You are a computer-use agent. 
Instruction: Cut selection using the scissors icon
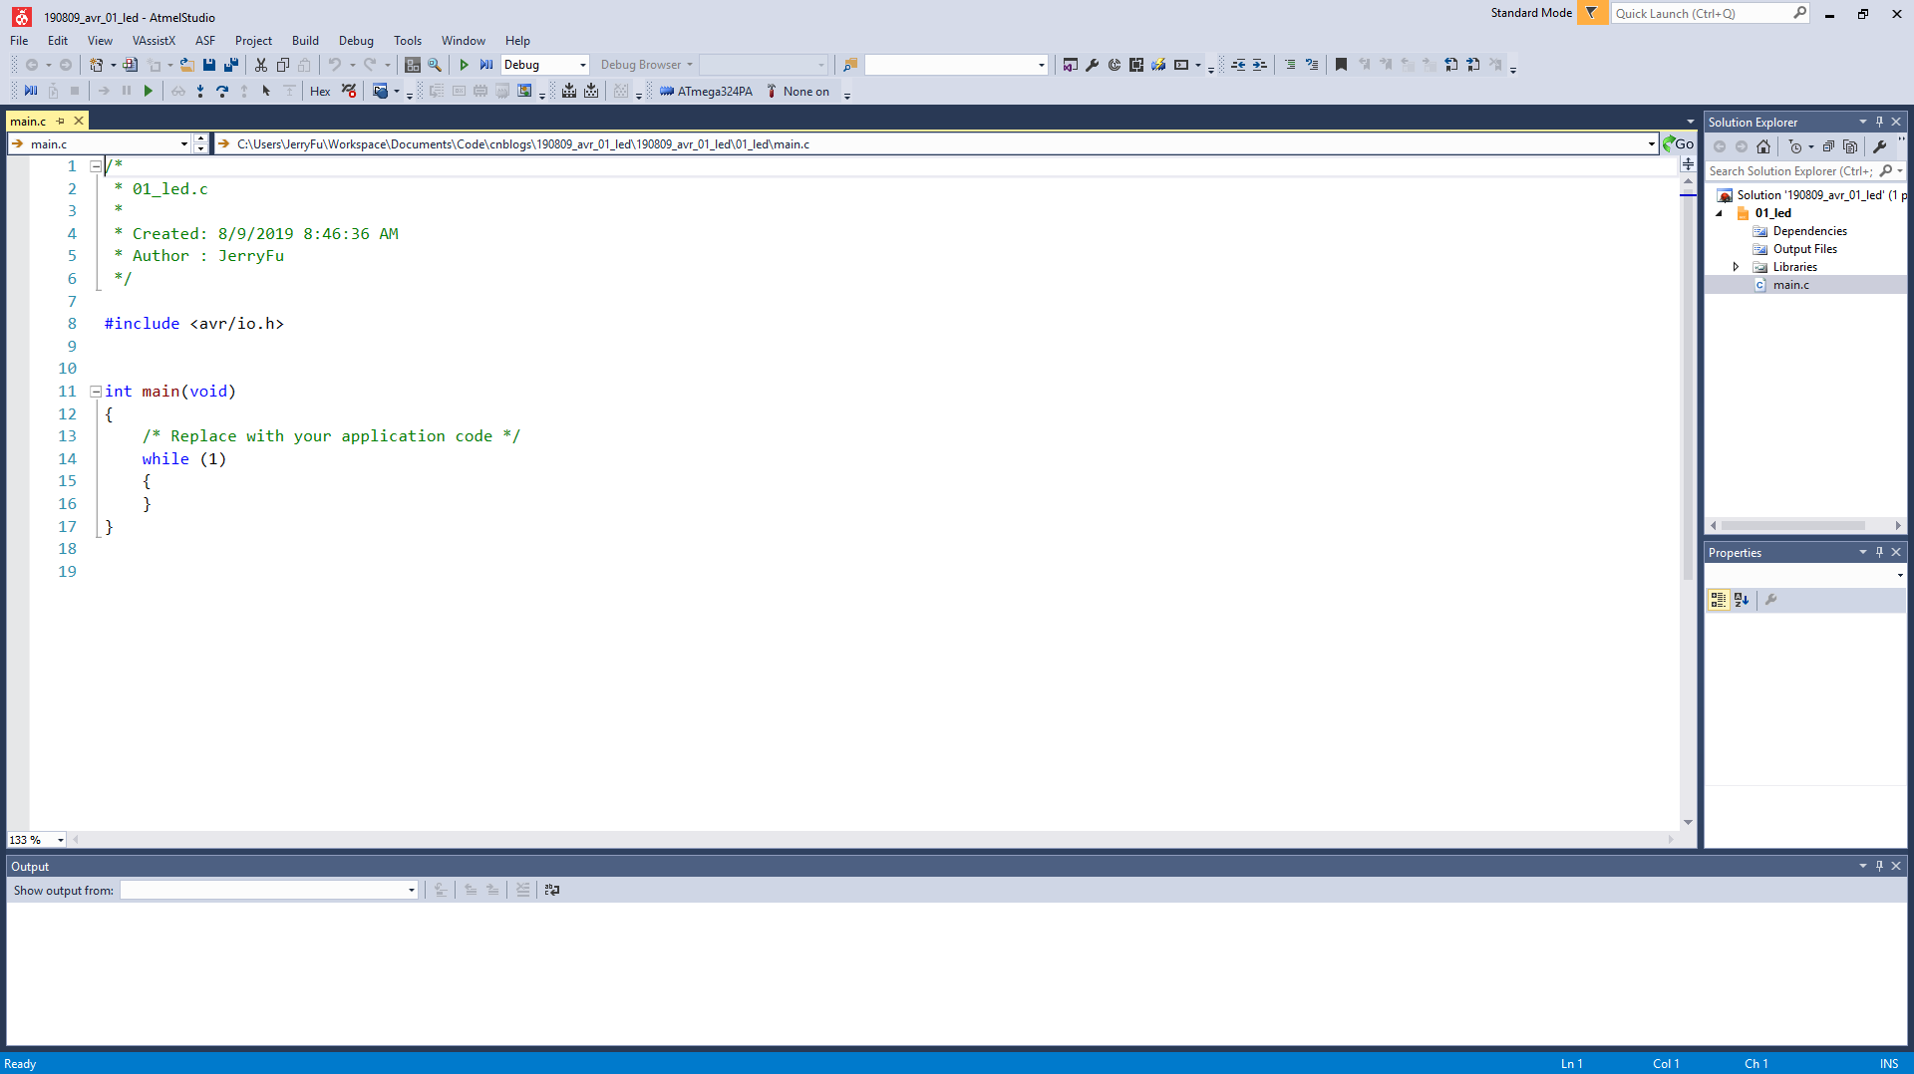[261, 65]
